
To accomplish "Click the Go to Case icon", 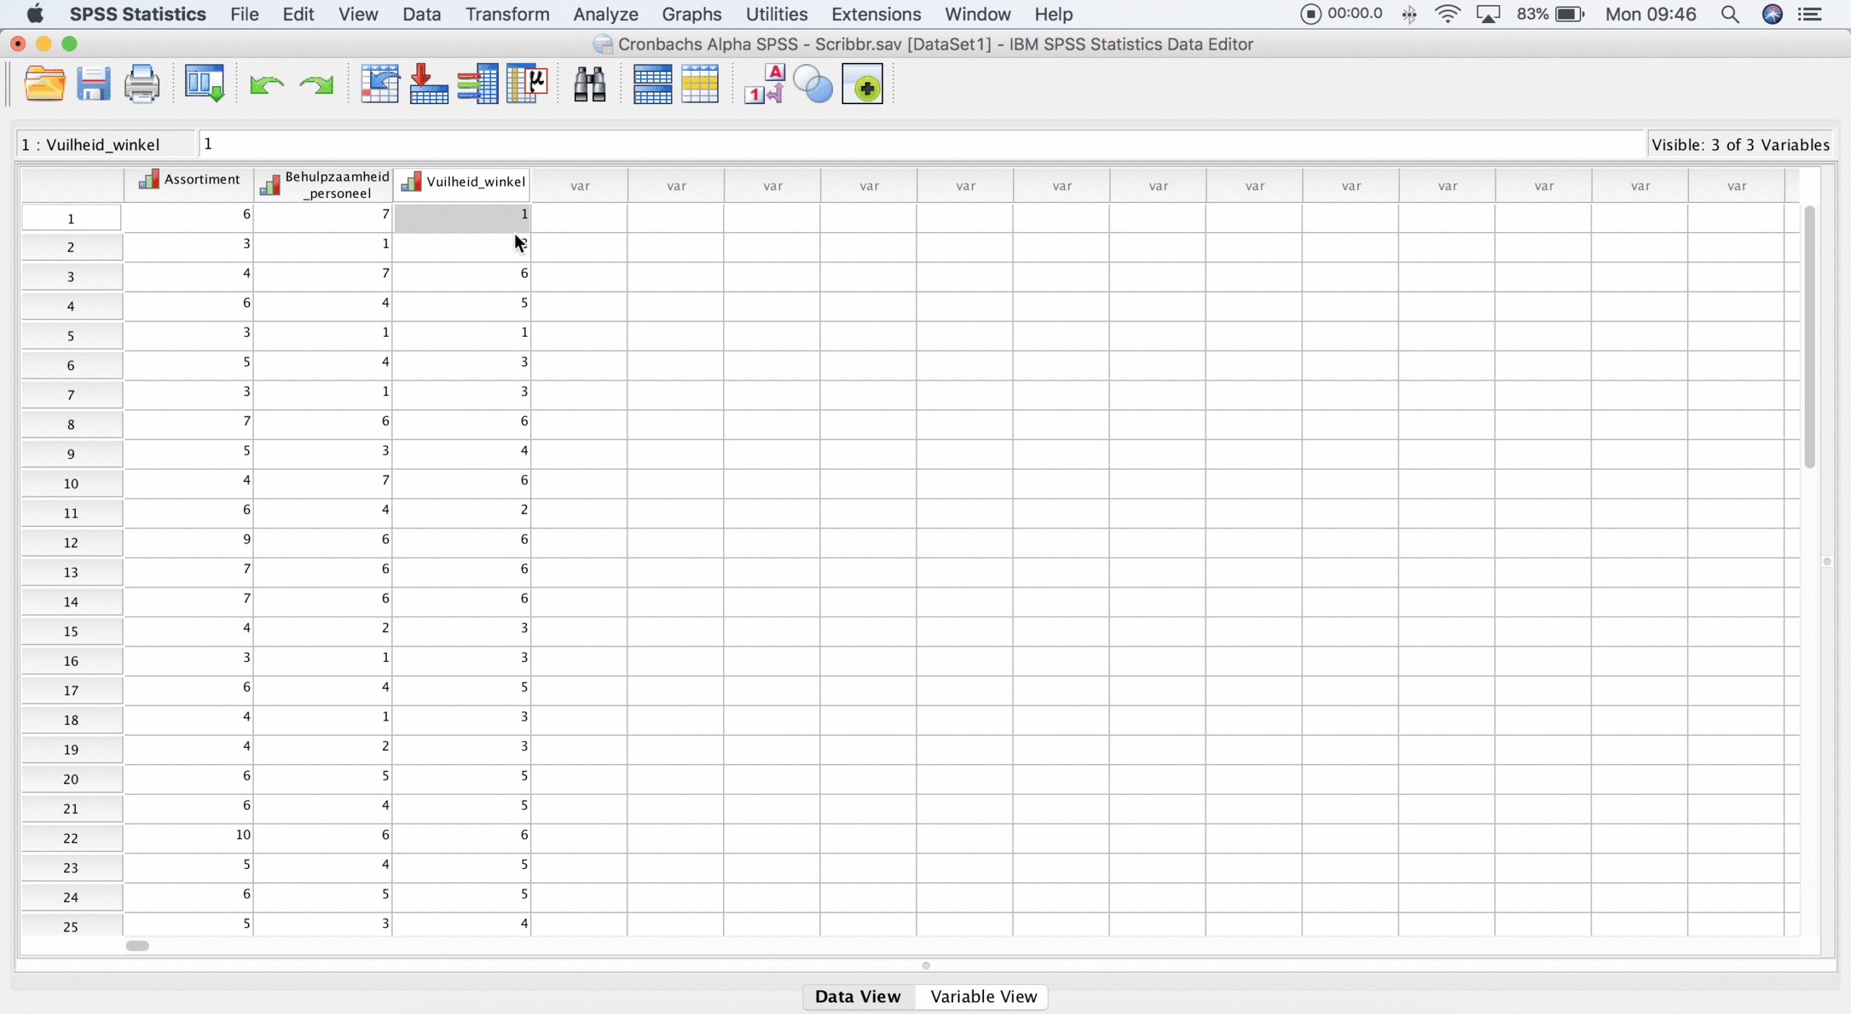I will pyautogui.click(x=380, y=85).
